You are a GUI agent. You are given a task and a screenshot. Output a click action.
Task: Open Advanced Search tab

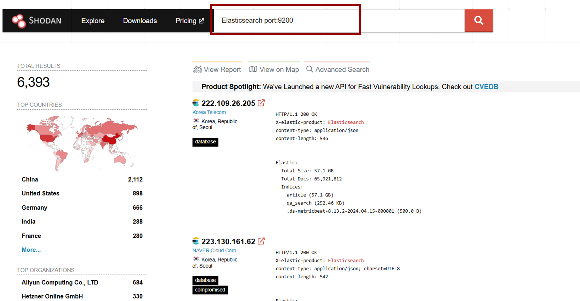tap(337, 69)
